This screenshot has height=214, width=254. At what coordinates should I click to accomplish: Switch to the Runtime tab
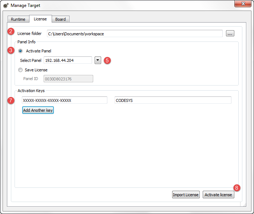18,19
